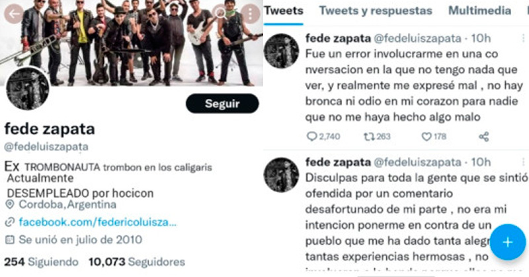Follow fede zapata with Seguir button
This screenshot has height=277, width=529.
pyautogui.click(x=222, y=104)
